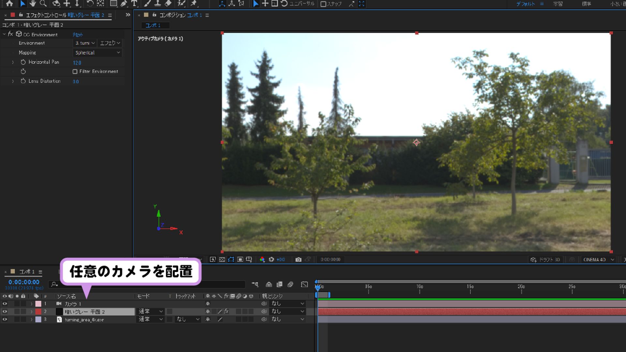Select the Zoom magnifier tool
626x352 pixels.
coord(43,4)
